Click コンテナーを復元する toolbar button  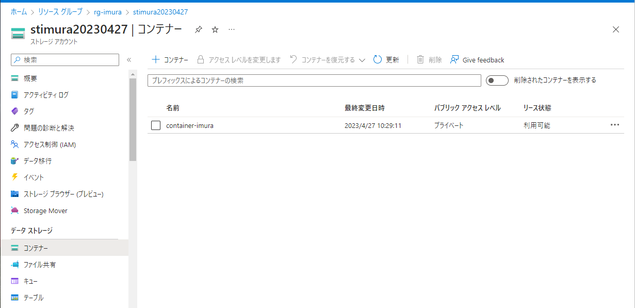click(x=322, y=60)
